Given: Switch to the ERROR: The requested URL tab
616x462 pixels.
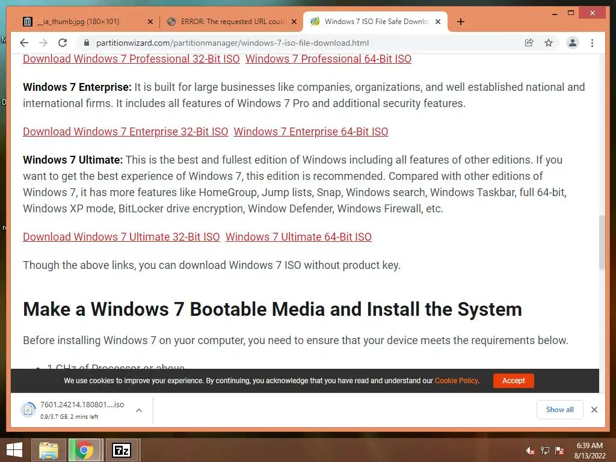Looking at the screenshot, I should coord(232,22).
